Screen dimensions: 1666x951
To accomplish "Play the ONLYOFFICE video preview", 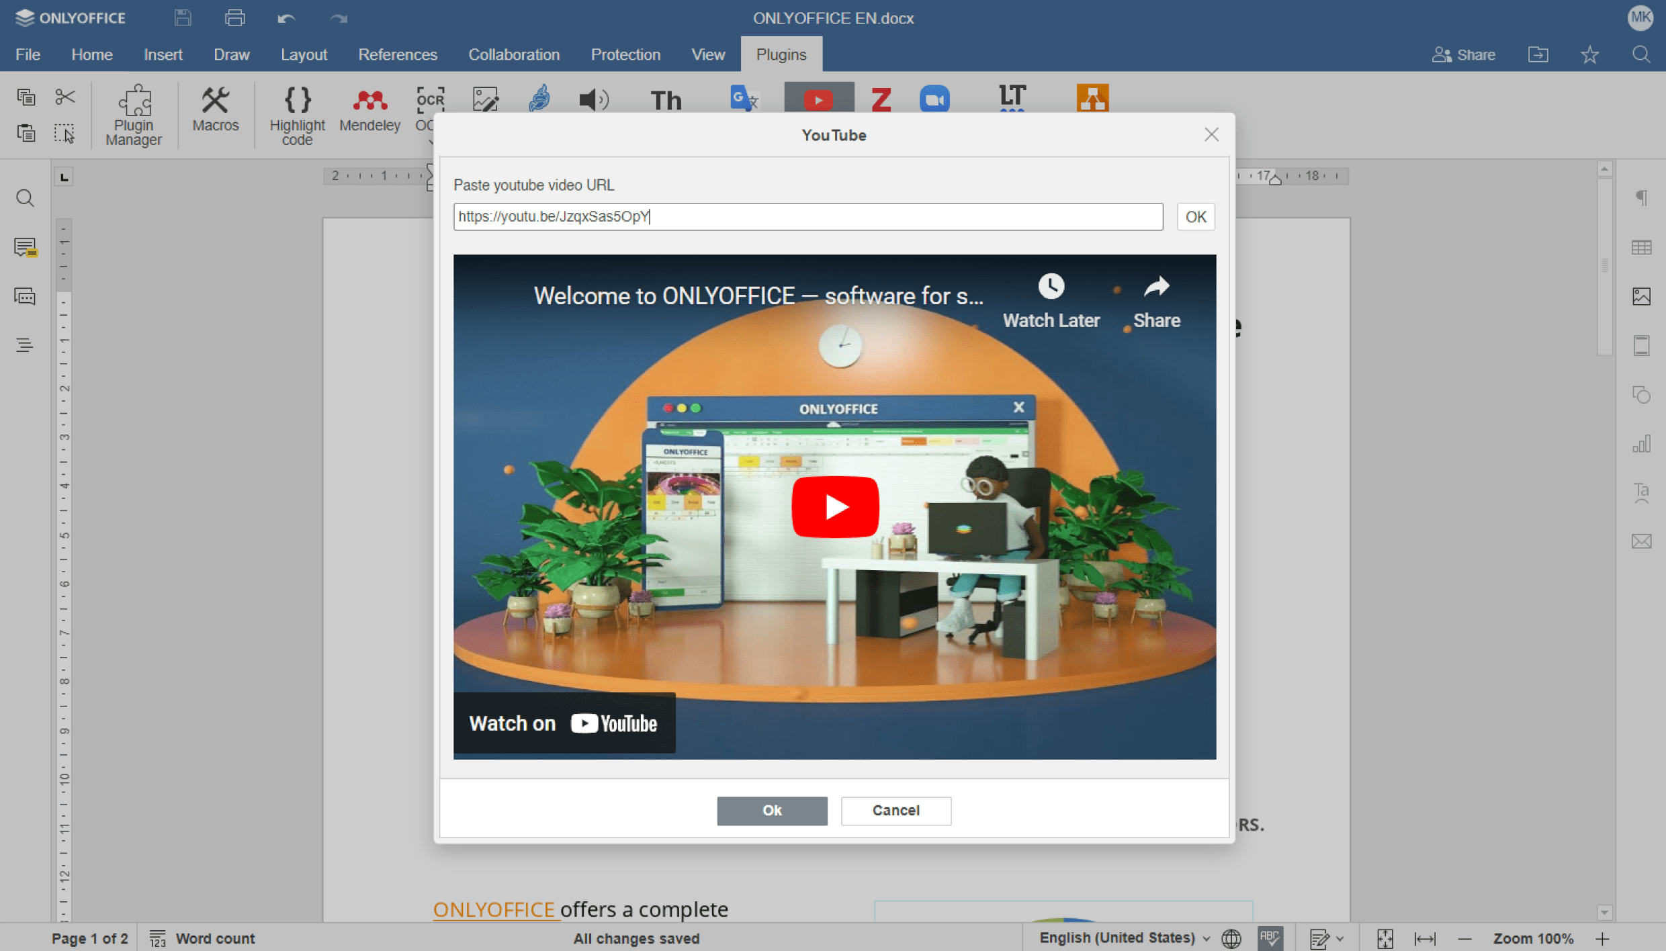I will (835, 507).
